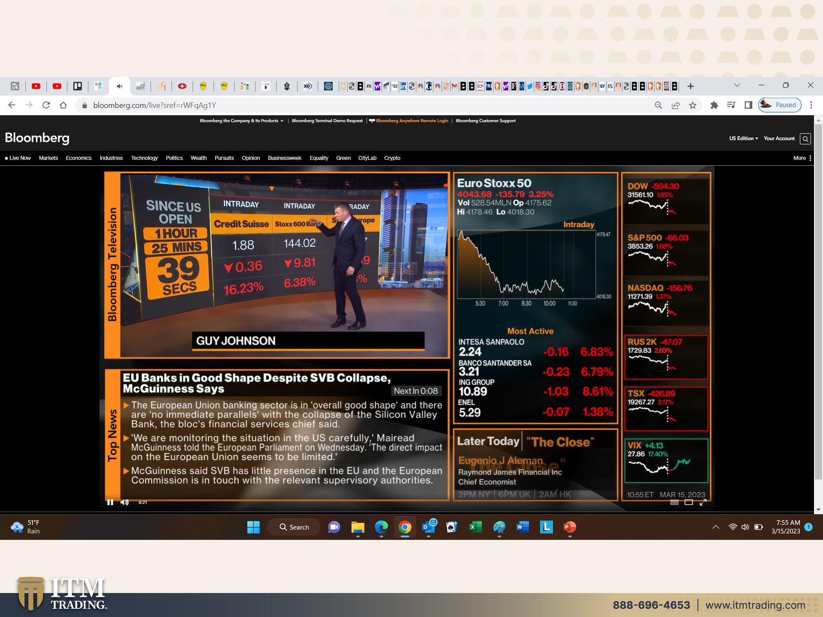The height and width of the screenshot is (617, 823).
Task: Open the Economics section
Action: (x=78, y=158)
